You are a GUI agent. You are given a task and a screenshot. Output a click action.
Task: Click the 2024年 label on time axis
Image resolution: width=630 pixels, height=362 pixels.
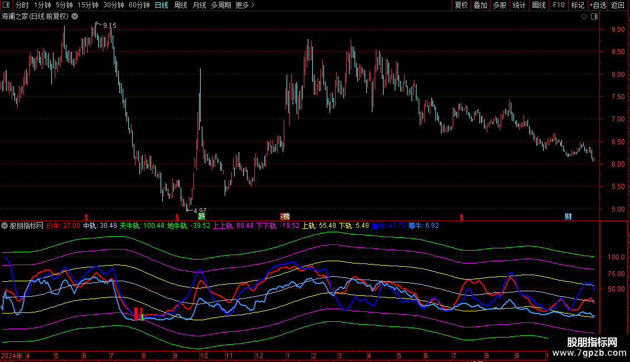[11, 355]
